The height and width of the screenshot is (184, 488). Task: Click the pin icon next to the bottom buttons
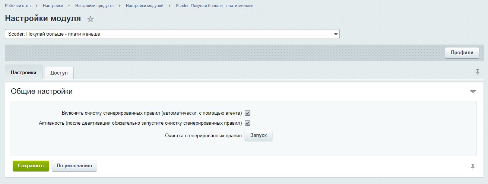coord(473,167)
